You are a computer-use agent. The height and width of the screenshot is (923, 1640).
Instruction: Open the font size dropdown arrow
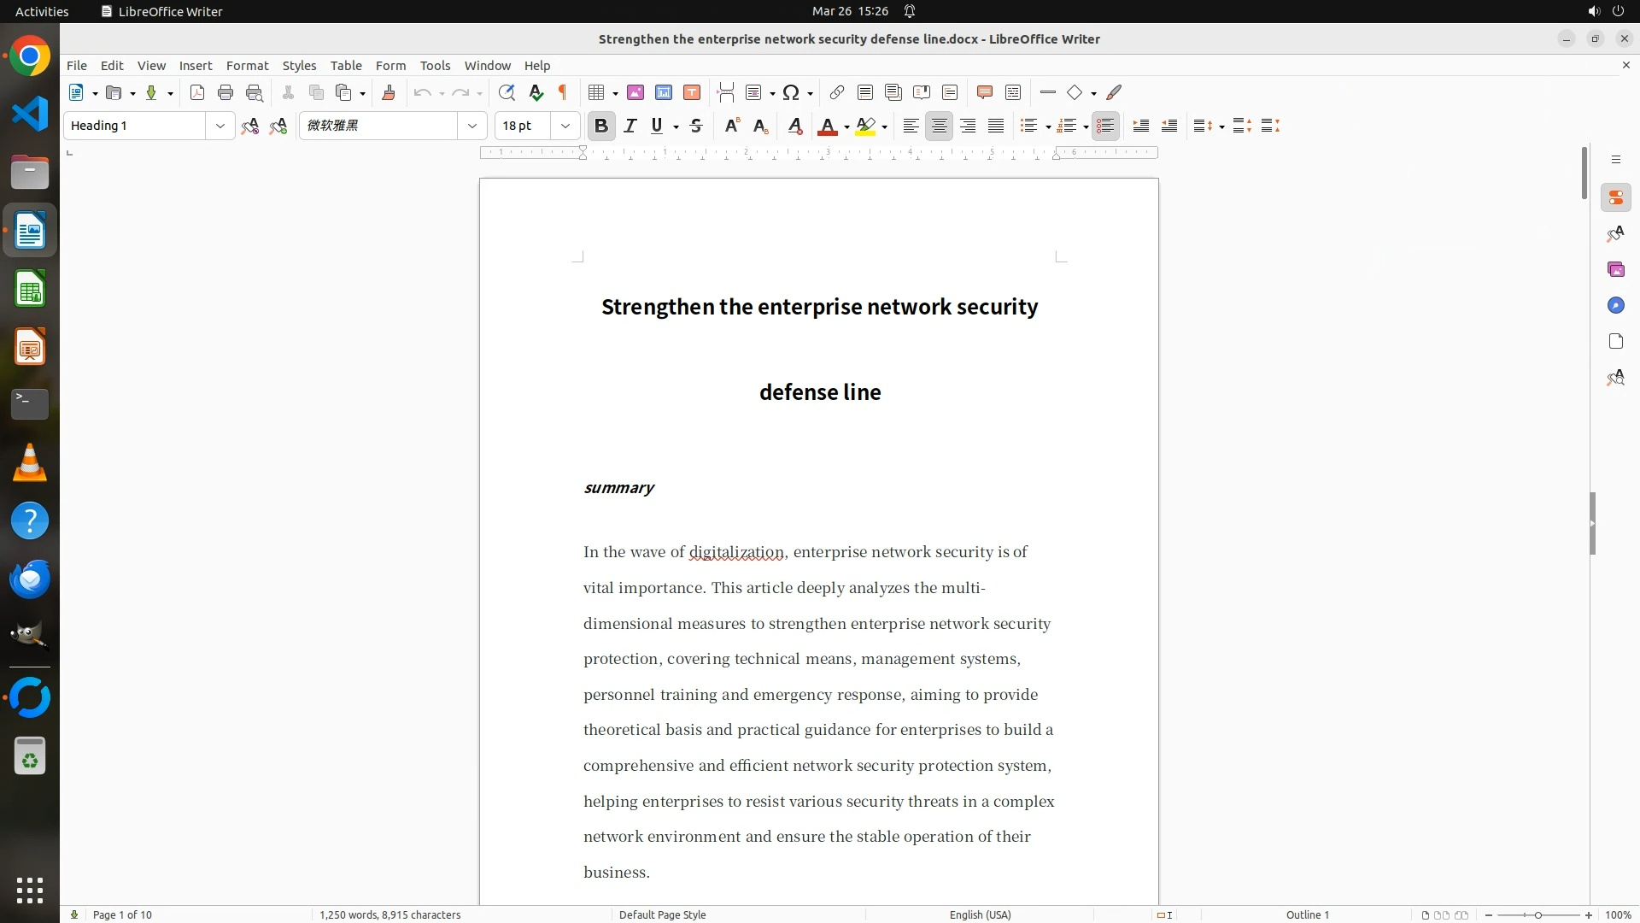pos(565,126)
